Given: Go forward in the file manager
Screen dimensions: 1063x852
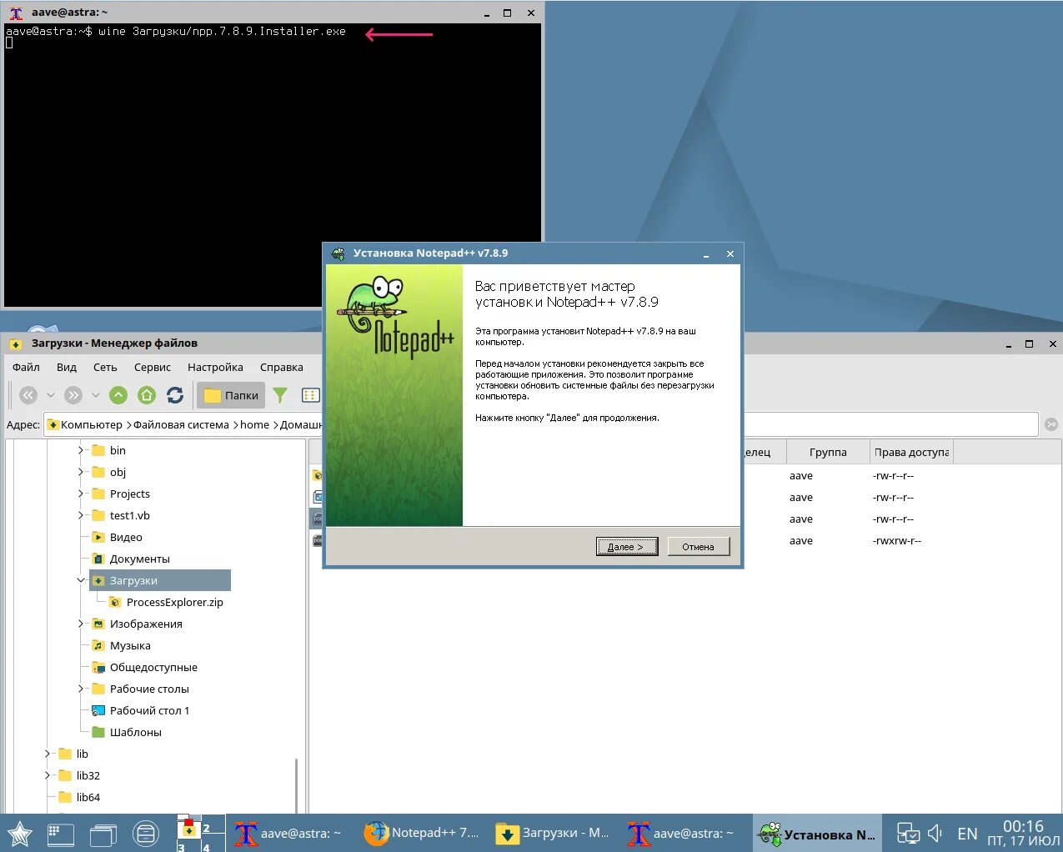Looking at the screenshot, I should pos(73,395).
